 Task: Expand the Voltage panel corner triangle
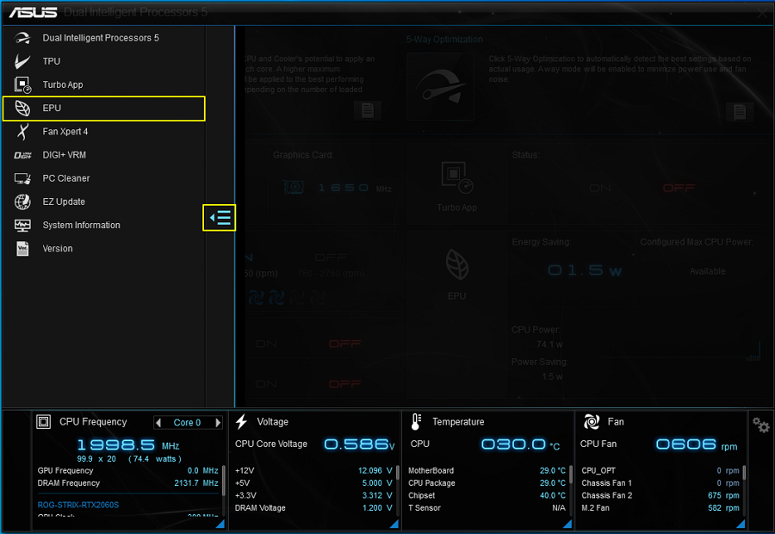tap(393, 524)
